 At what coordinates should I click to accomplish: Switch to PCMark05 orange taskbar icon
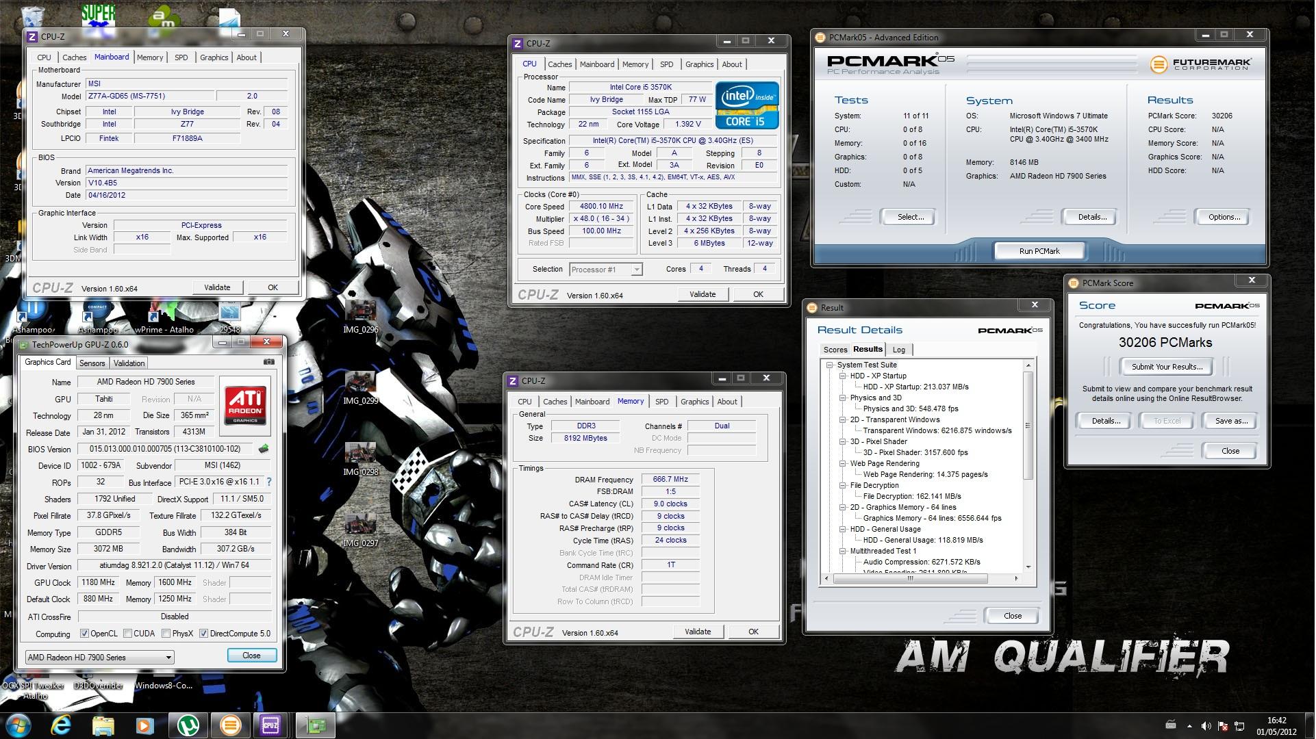click(x=230, y=725)
